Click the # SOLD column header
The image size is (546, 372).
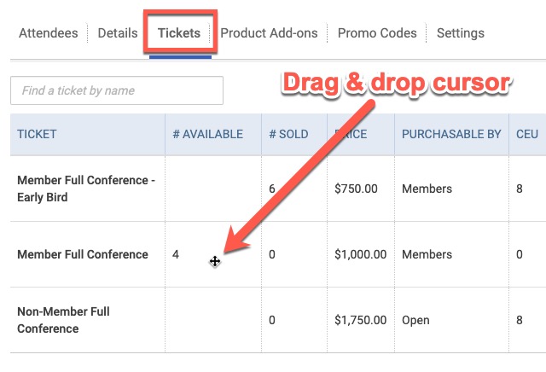click(288, 134)
